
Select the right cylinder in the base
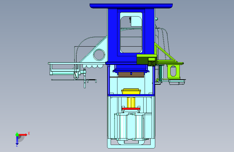point(139,127)
